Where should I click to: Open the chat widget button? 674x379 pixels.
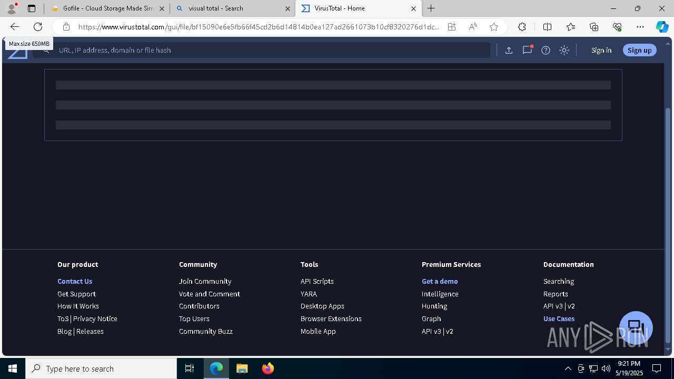click(x=636, y=327)
